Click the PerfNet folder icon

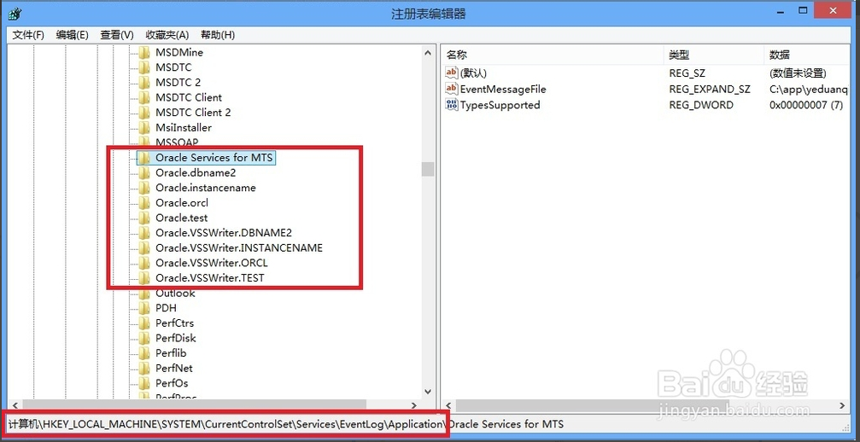click(x=144, y=368)
